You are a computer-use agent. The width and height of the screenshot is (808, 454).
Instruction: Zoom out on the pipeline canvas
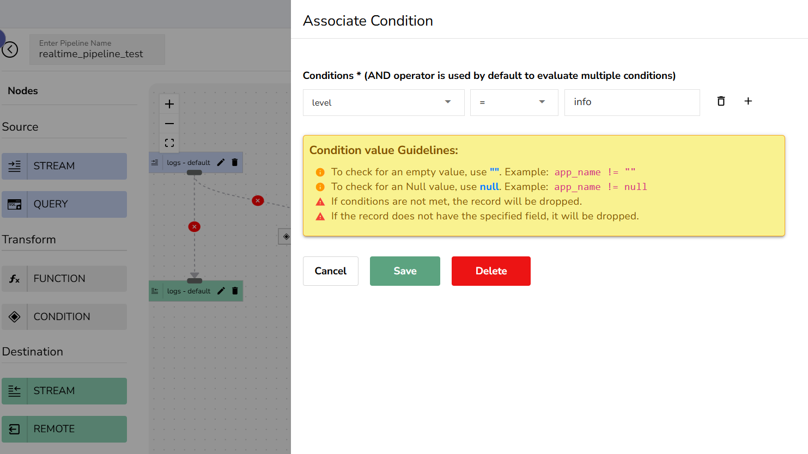pos(169,124)
